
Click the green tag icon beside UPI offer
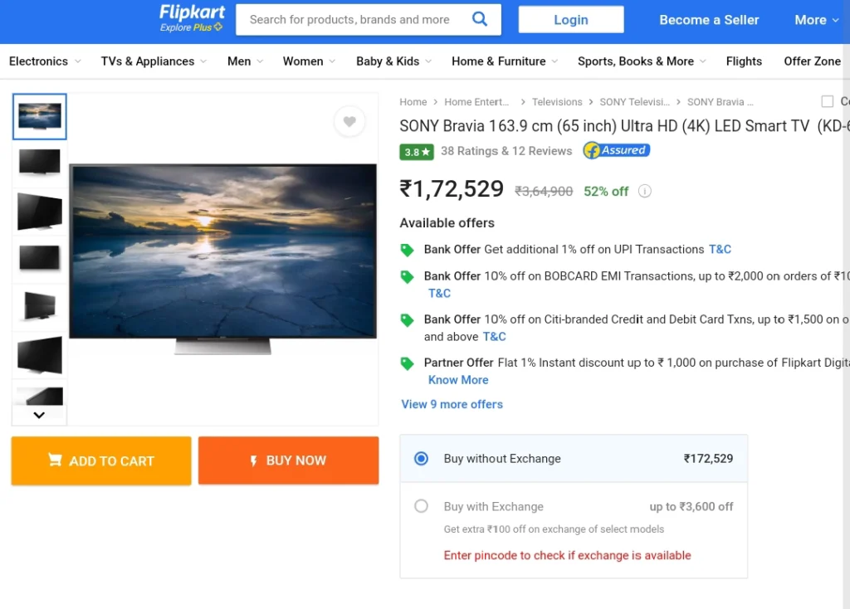point(407,250)
